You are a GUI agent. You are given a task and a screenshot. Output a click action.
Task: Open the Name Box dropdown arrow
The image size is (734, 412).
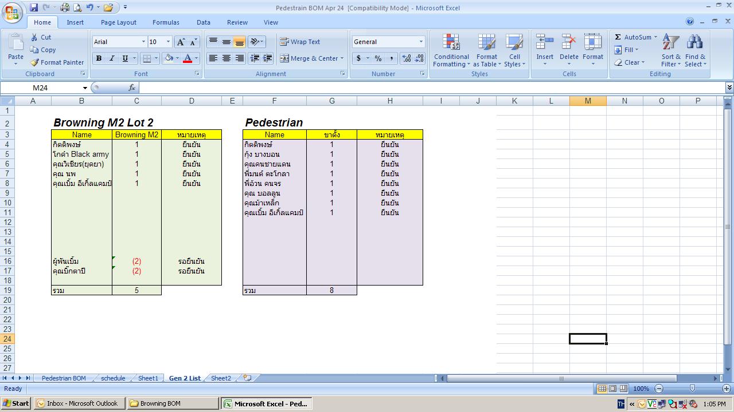[85, 88]
